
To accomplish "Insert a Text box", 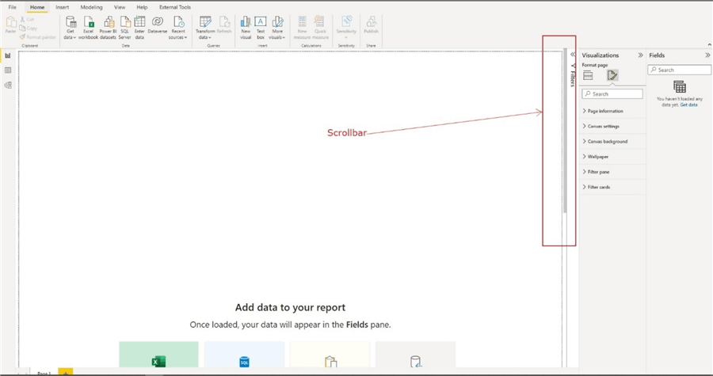I will click(261, 28).
